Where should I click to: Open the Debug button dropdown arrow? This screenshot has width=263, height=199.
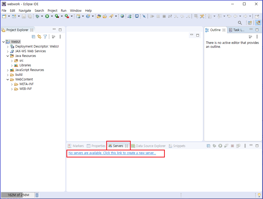(42, 16)
